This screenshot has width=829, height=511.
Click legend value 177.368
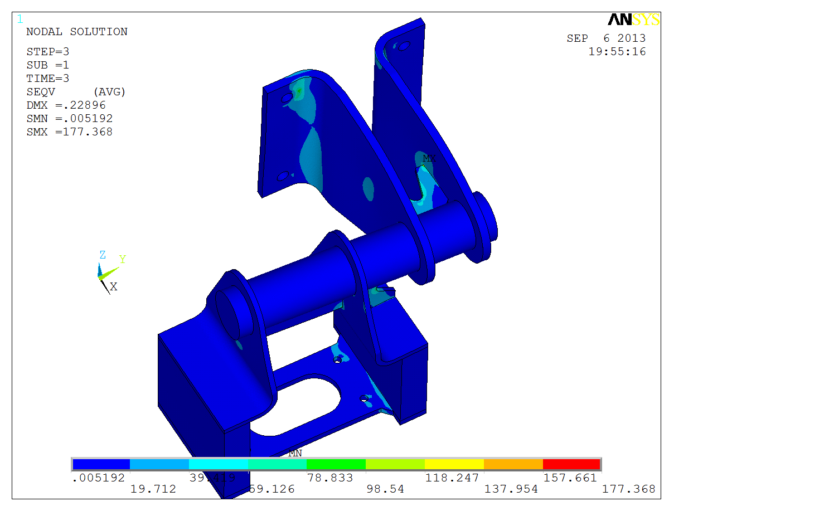629,489
